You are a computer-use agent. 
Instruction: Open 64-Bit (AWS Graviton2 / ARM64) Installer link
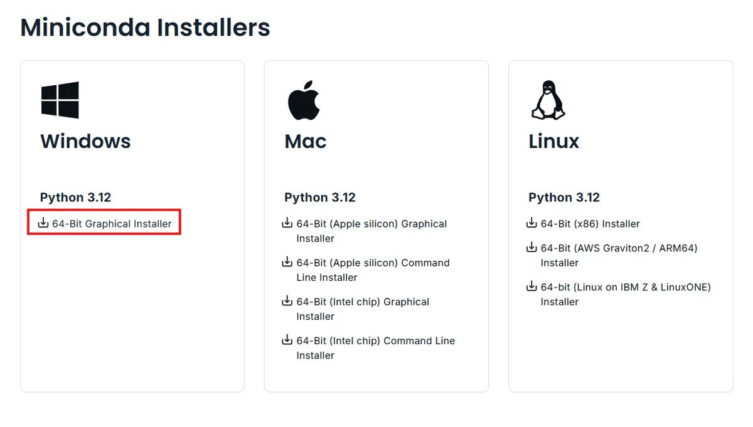pos(619,255)
